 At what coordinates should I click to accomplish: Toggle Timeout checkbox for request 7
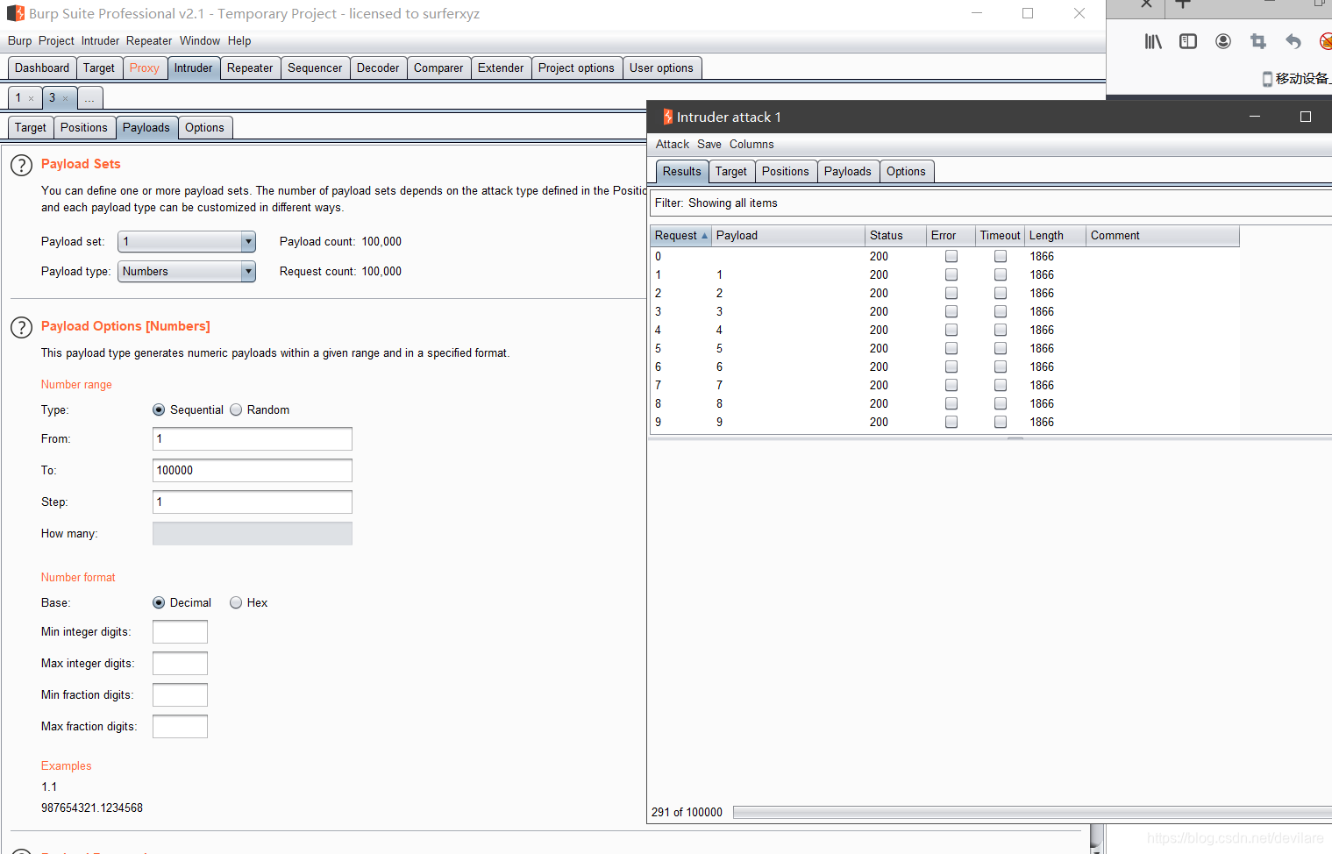[x=1001, y=386]
